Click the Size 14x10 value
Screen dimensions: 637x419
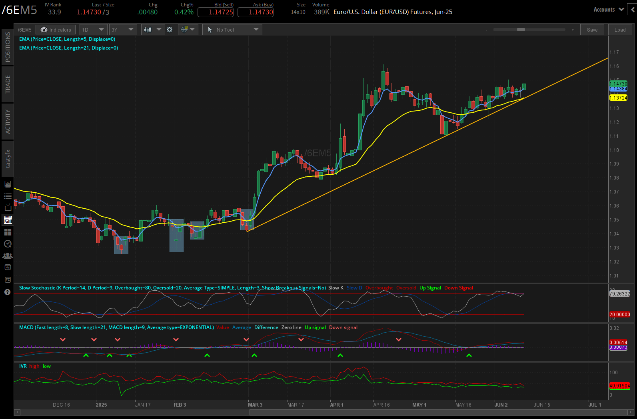pos(298,12)
